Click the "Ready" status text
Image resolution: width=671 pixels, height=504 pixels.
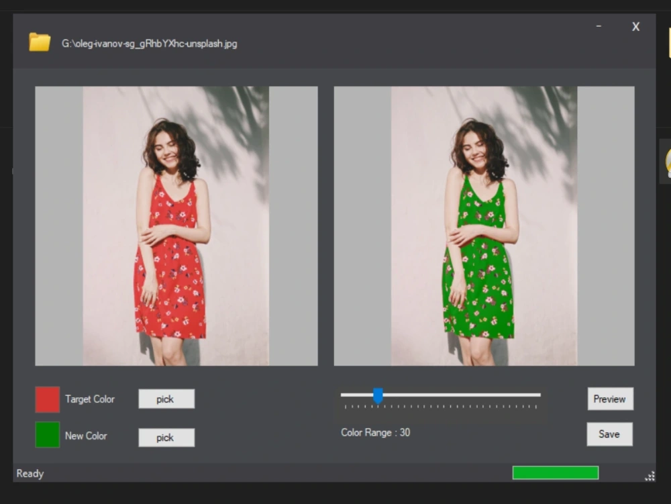pos(30,474)
